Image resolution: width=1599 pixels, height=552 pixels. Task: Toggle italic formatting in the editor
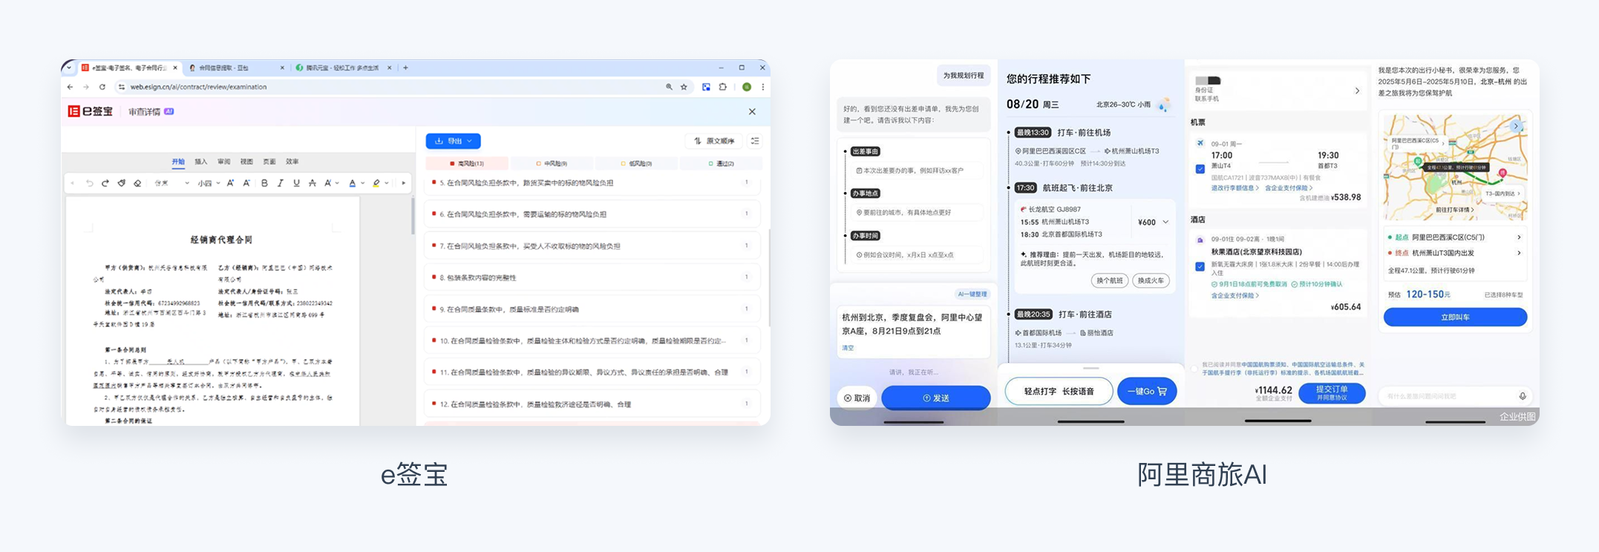click(x=280, y=183)
